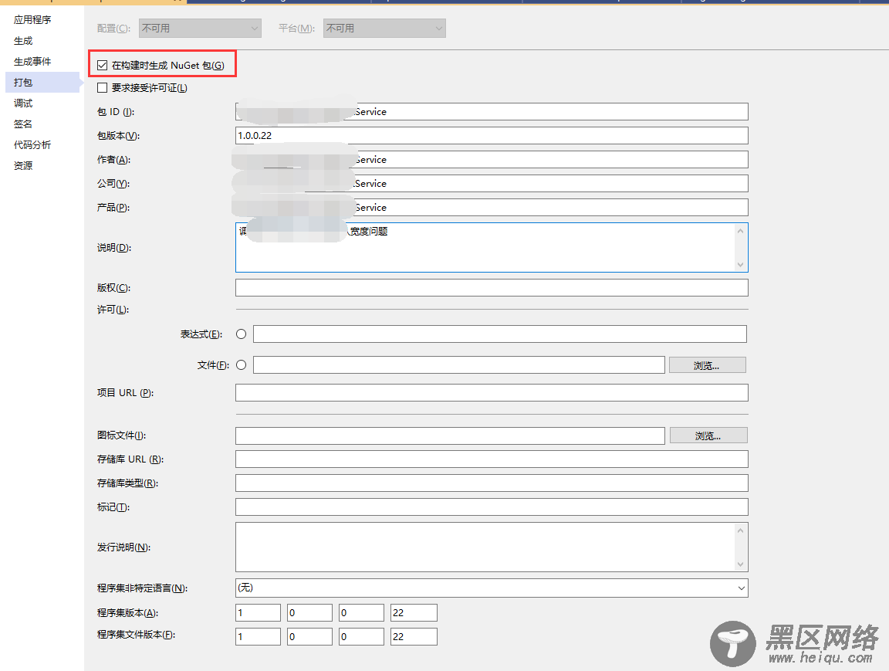Click the 表达式 license expression text box
The width and height of the screenshot is (889, 671).
point(499,334)
